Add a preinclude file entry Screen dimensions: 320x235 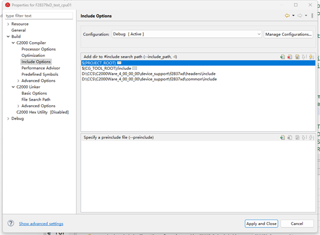pyautogui.click(x=282, y=137)
